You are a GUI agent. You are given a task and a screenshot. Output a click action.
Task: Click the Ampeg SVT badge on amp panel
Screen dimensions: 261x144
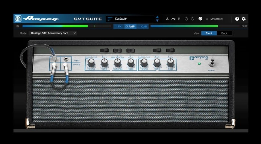click(x=199, y=58)
